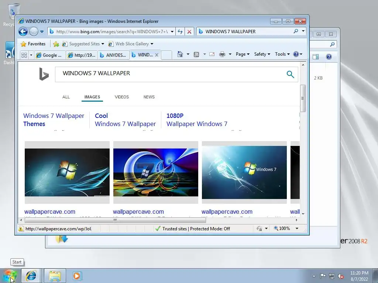Click the IE Forward arrow button
Screen dimensions: 378x283
point(34,32)
